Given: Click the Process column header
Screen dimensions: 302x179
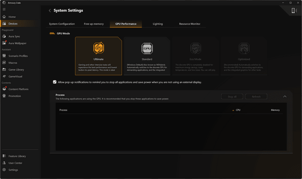Looking at the screenshot, I should click(x=63, y=110).
